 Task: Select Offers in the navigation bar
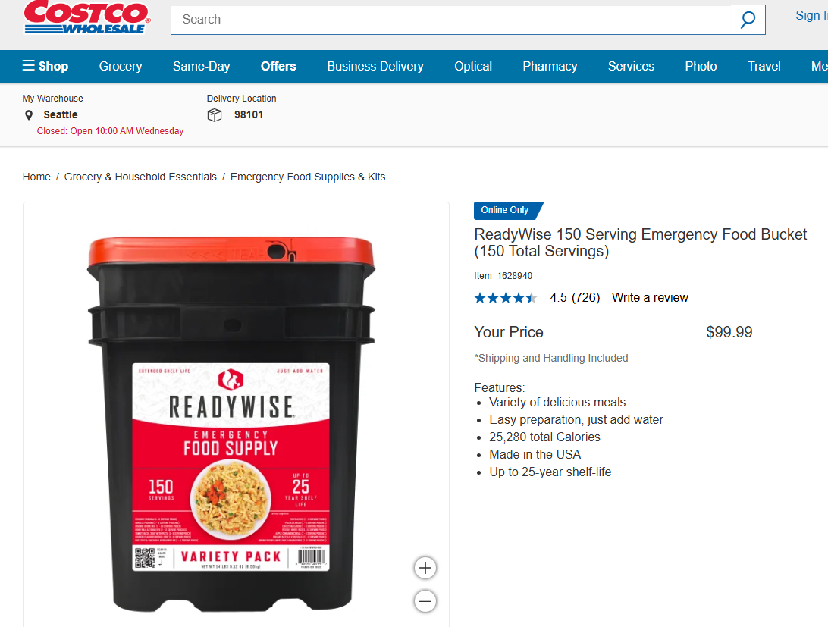click(x=278, y=67)
